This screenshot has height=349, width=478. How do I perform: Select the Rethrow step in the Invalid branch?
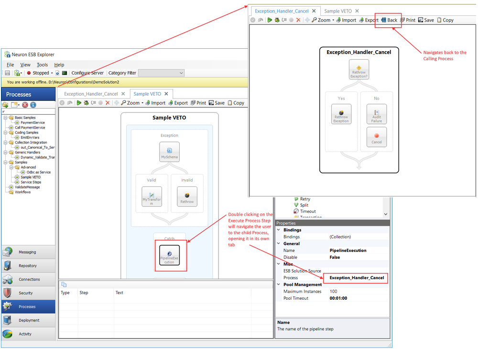pos(187,196)
